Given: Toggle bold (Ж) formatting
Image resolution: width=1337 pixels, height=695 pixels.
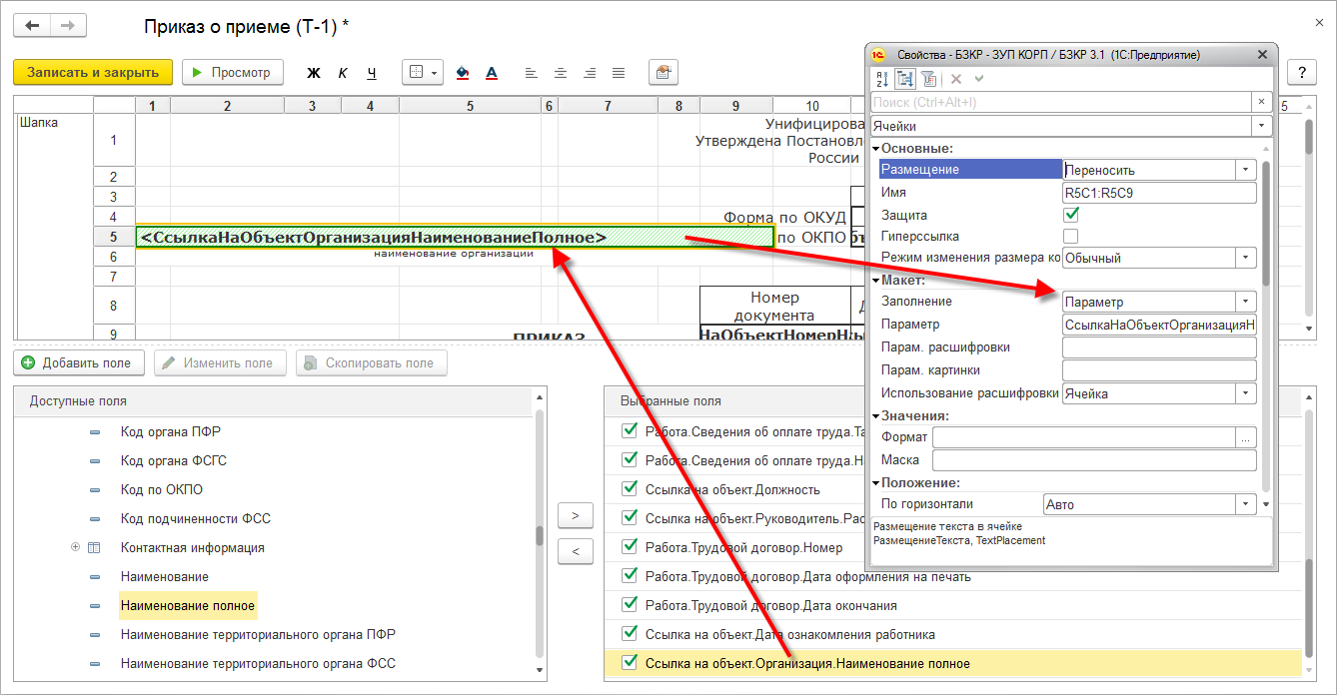Looking at the screenshot, I should pos(314,73).
